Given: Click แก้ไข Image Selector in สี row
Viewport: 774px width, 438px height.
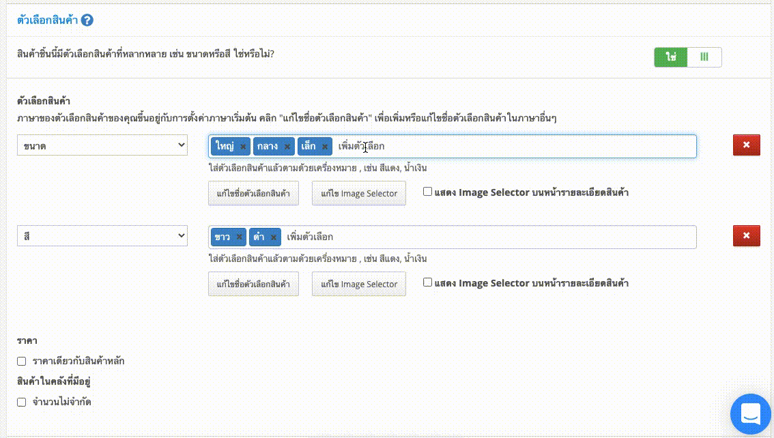Looking at the screenshot, I should point(359,284).
